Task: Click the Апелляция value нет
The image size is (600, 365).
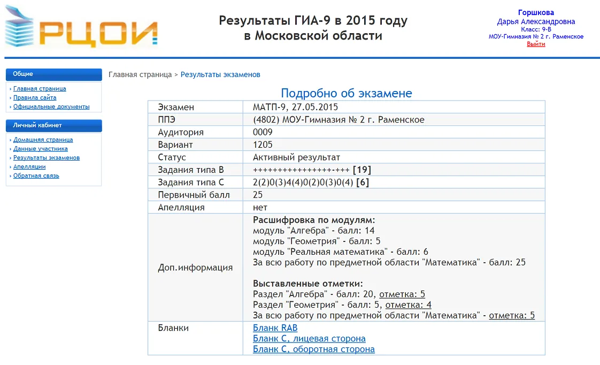Action: pos(260,208)
